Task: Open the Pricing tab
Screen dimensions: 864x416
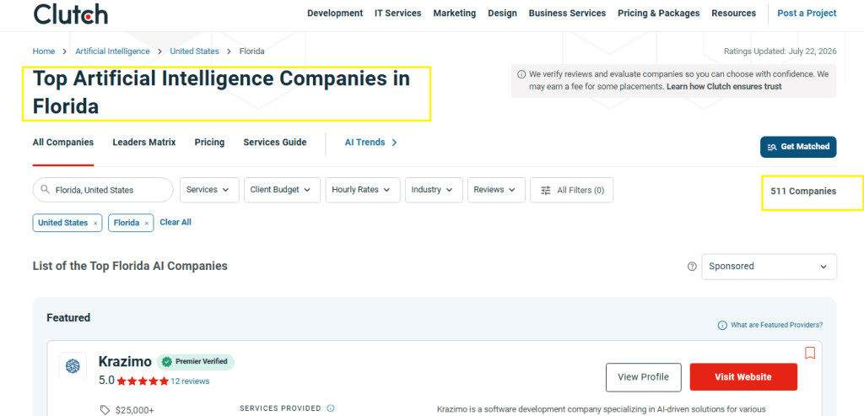Action: 209,142
